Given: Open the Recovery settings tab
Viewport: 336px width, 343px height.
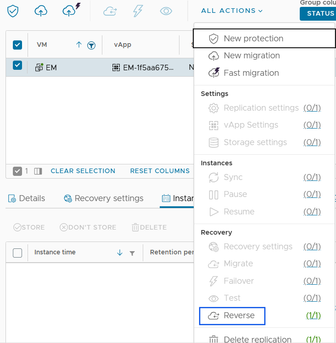Looking at the screenshot, I should (x=103, y=198).
